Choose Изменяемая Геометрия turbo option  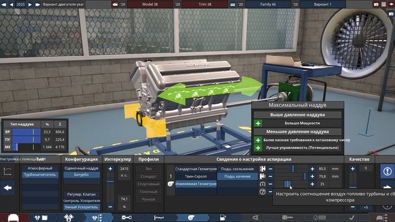click(x=196, y=184)
